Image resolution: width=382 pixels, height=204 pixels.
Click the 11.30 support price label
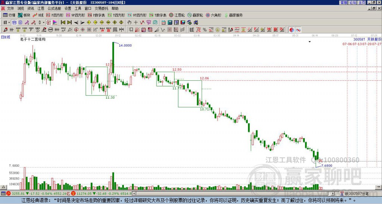[x=110, y=98]
